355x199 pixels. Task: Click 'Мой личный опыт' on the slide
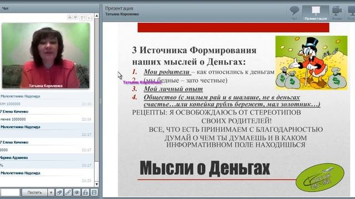click(x=173, y=88)
